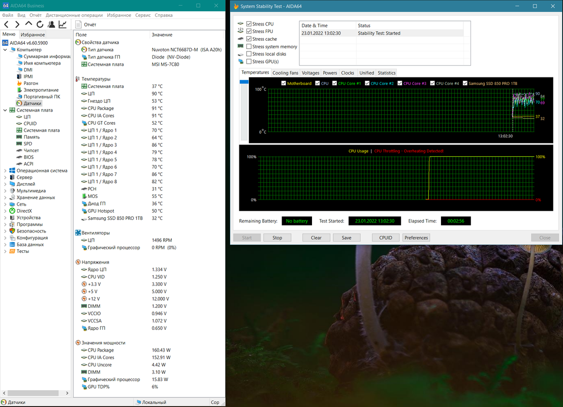Screen dimensions: 563x407
Task: Uncheck the Stress FPU checkbox
Action: [249, 31]
